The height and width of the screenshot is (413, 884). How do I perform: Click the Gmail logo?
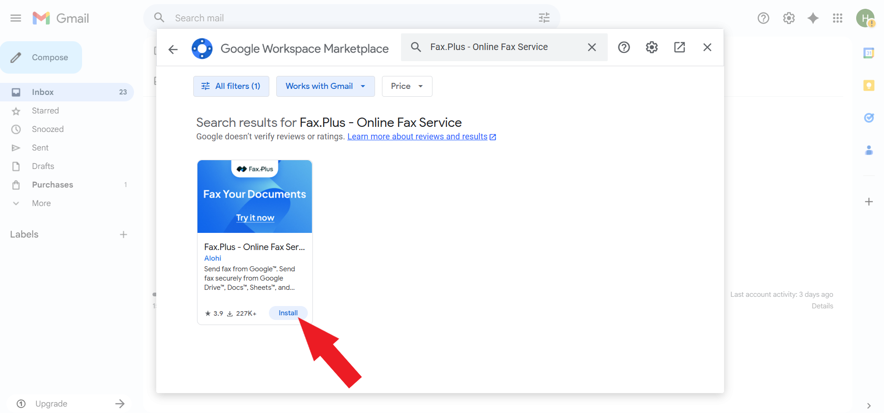[x=61, y=18]
